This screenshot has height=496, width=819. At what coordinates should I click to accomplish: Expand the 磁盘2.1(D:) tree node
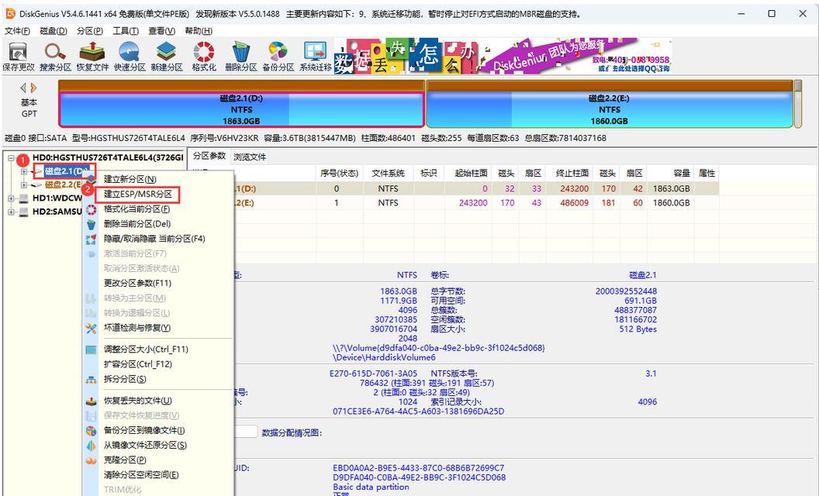click(x=23, y=171)
